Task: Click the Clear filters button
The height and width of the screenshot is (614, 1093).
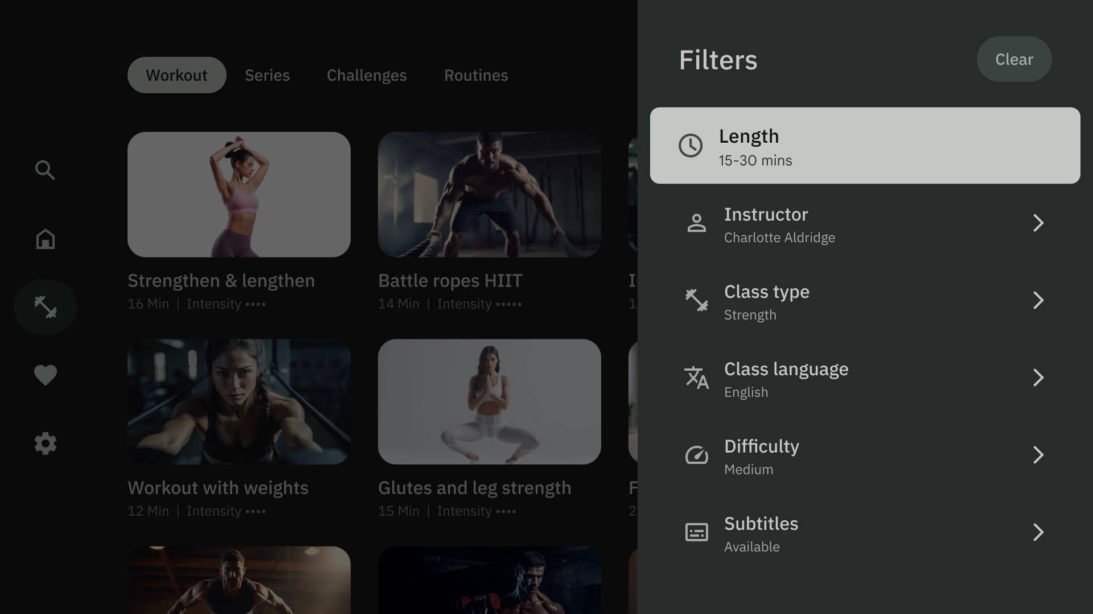Action: click(1014, 59)
